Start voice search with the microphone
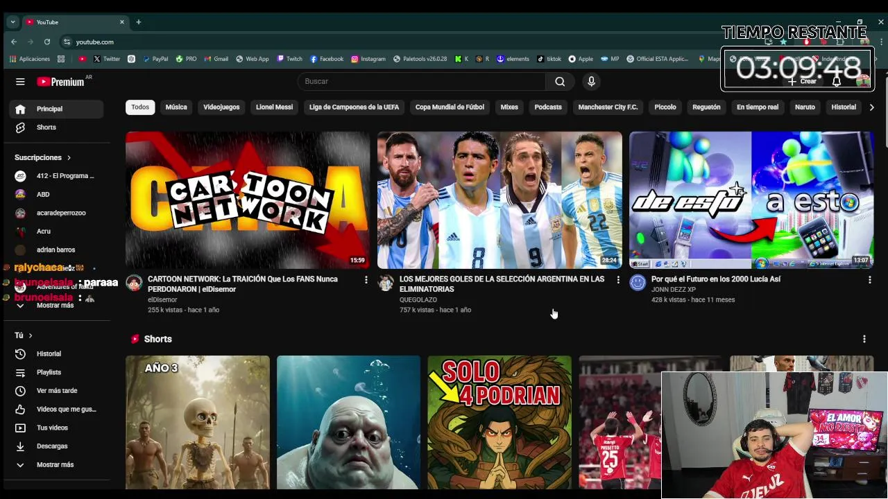The image size is (888, 499). pyautogui.click(x=591, y=82)
